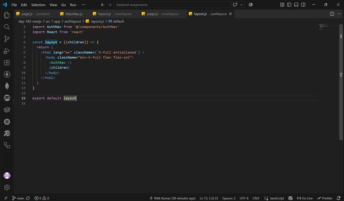The width and height of the screenshot is (344, 201).
Task: Click the Synchronize Changes icon
Action: click(x=28, y=198)
